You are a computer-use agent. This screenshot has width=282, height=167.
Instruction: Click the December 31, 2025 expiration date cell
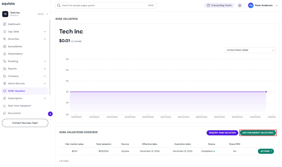182,151
